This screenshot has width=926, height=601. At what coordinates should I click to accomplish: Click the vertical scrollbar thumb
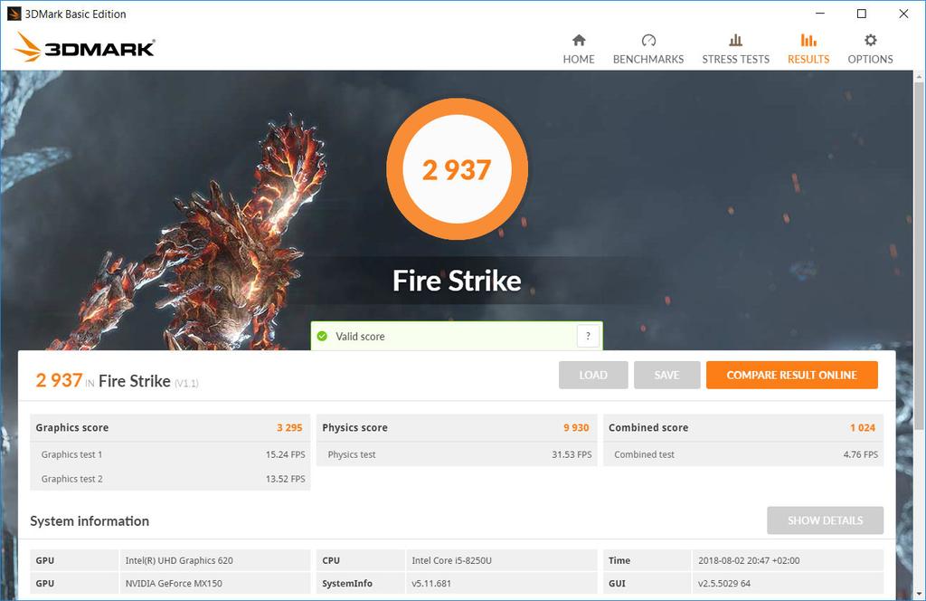point(919,256)
